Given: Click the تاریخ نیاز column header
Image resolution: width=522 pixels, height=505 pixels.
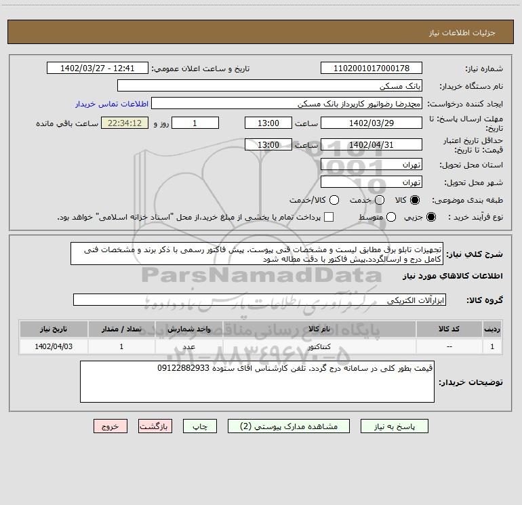Looking at the screenshot, I should 54,329.
